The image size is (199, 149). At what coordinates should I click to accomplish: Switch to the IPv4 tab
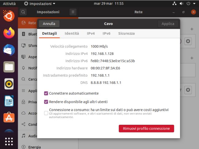point(91,33)
